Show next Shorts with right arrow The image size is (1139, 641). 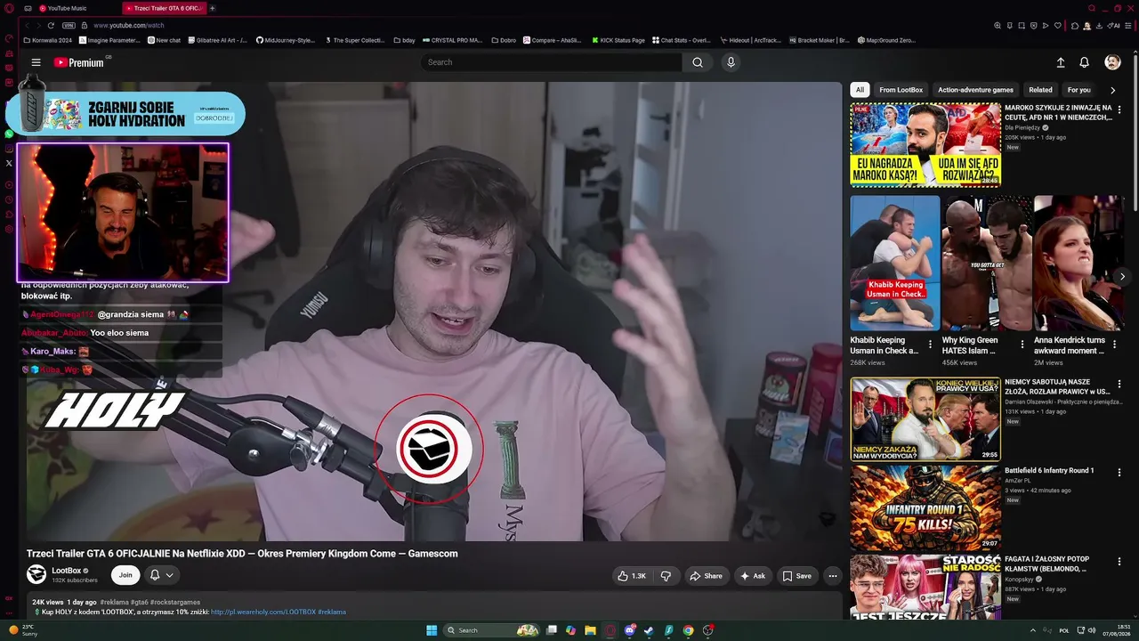pos(1122,276)
